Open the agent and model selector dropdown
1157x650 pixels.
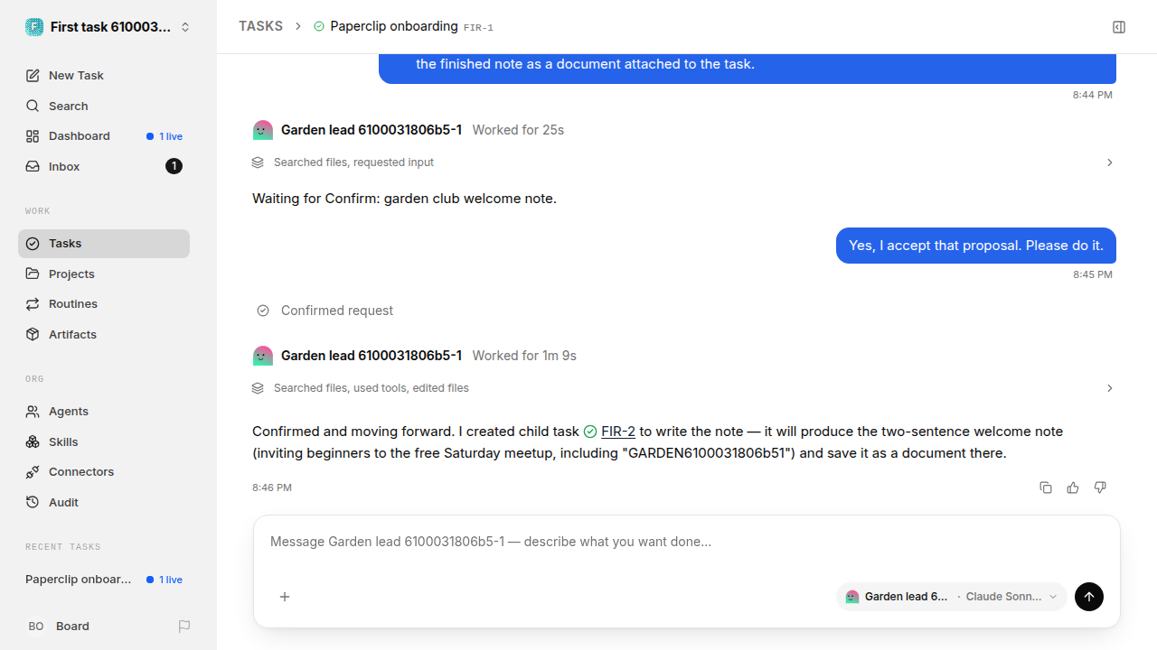click(952, 597)
